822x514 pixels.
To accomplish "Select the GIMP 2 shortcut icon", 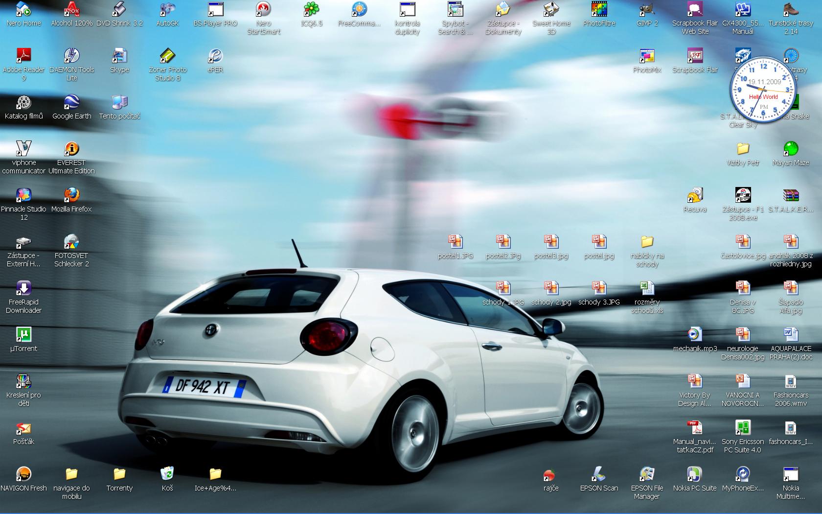I will (x=647, y=10).
